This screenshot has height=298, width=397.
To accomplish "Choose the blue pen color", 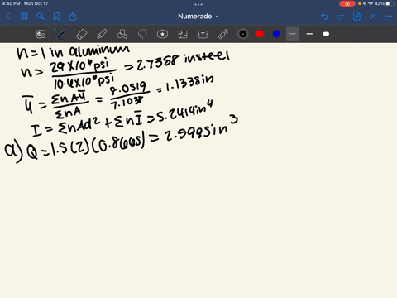I will point(276,34).
